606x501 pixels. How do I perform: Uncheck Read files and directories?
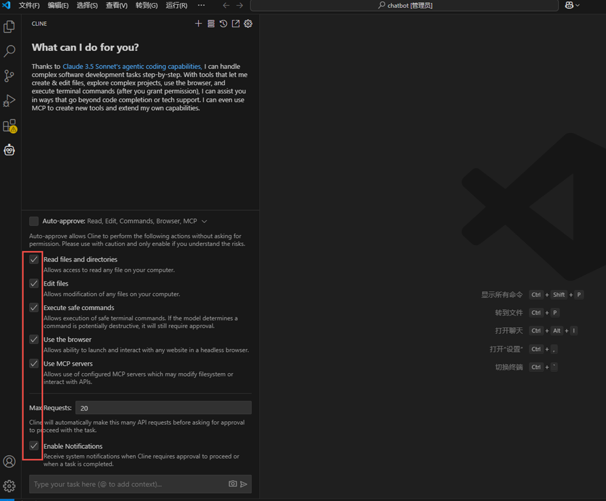tap(34, 259)
